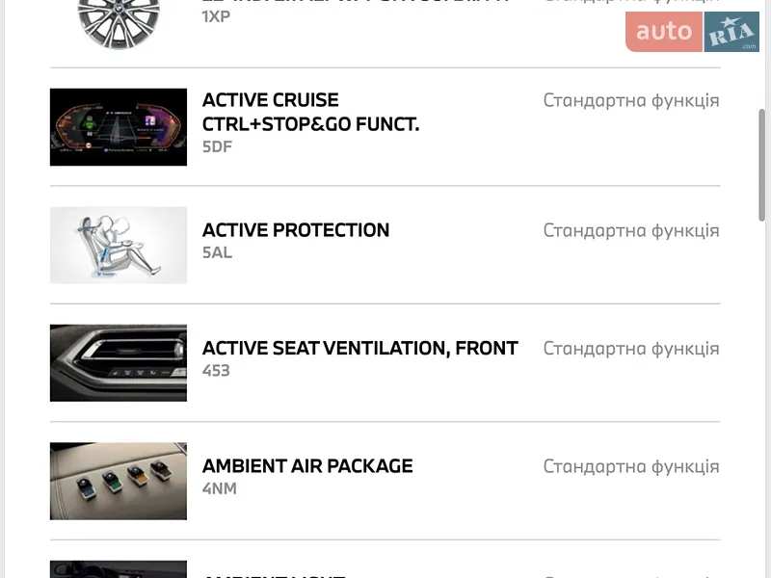Image resolution: width=771 pixels, height=578 pixels.
Task: Click Стандартна функція label for Active Protection
Action: click(631, 230)
